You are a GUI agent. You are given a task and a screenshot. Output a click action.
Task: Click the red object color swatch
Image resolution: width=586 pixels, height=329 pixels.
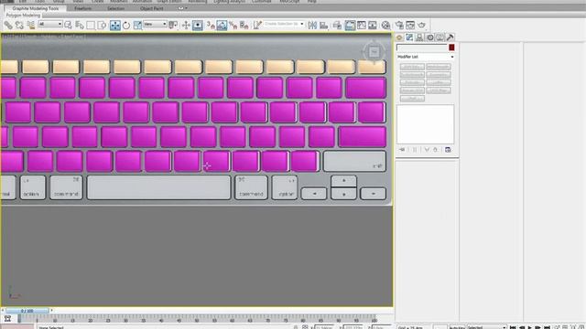tap(451, 48)
